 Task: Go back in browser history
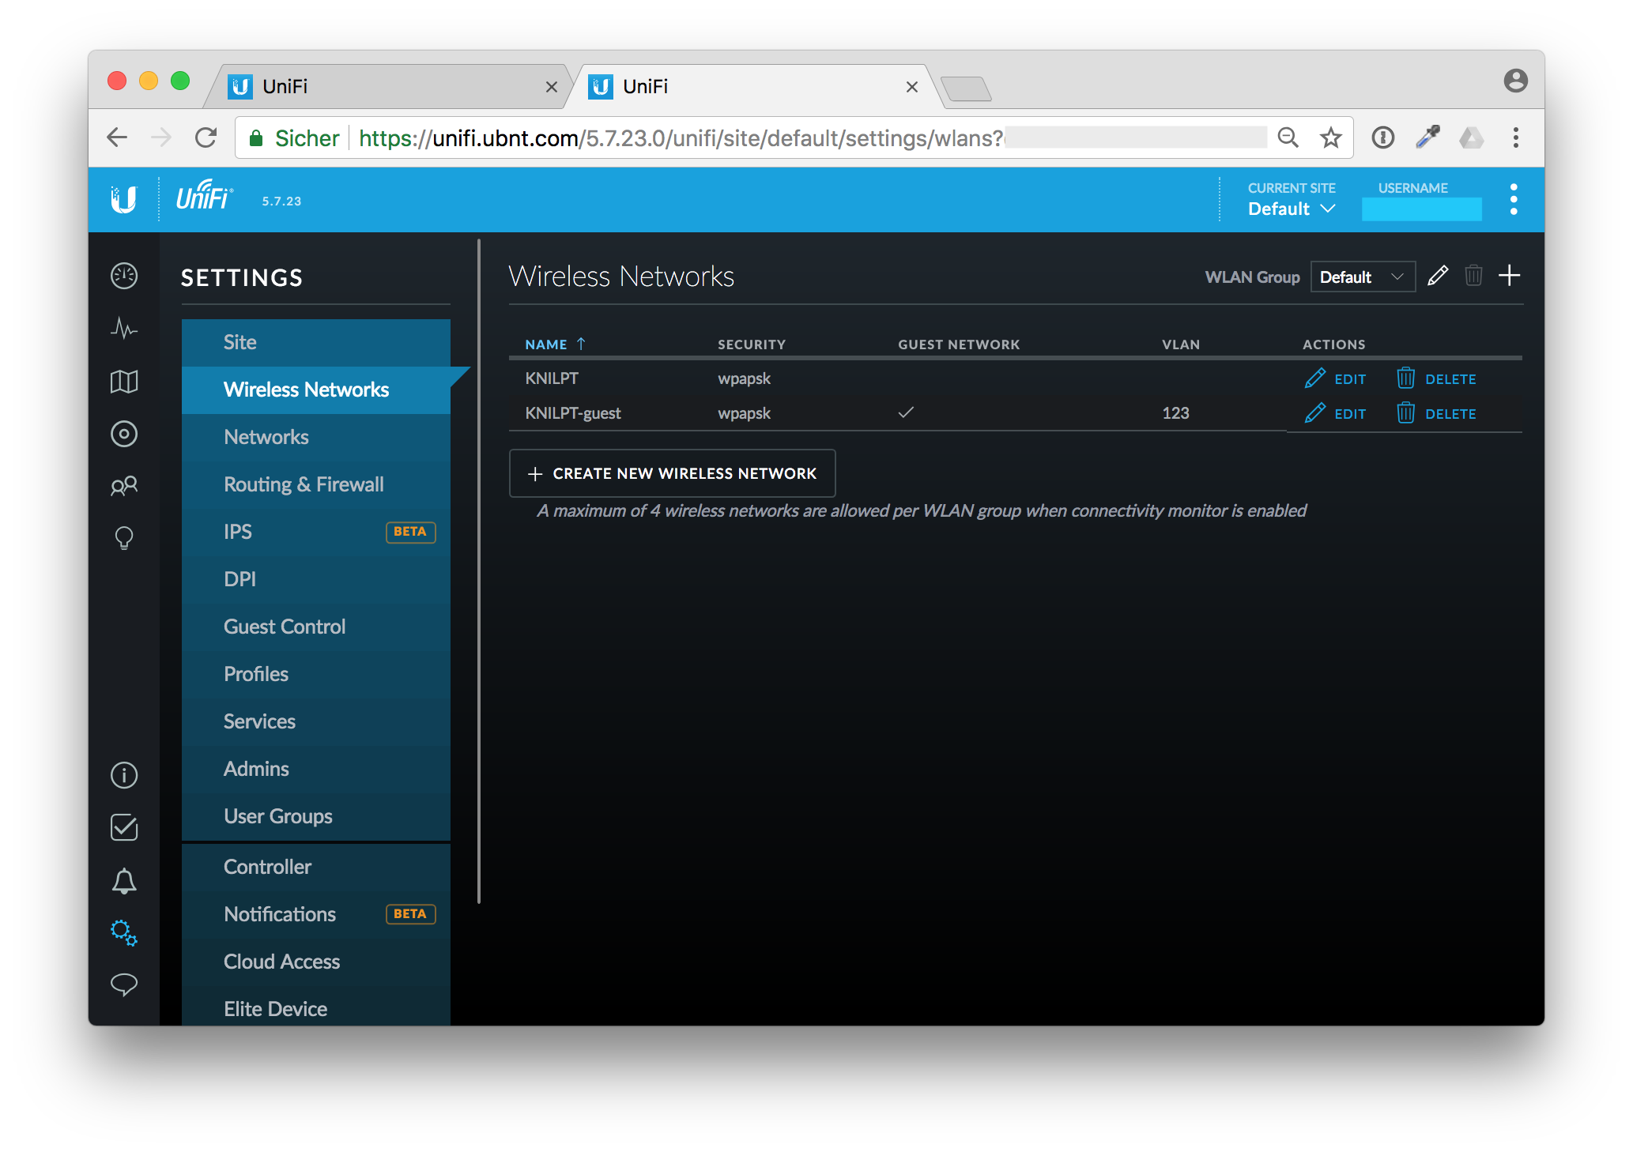117,137
